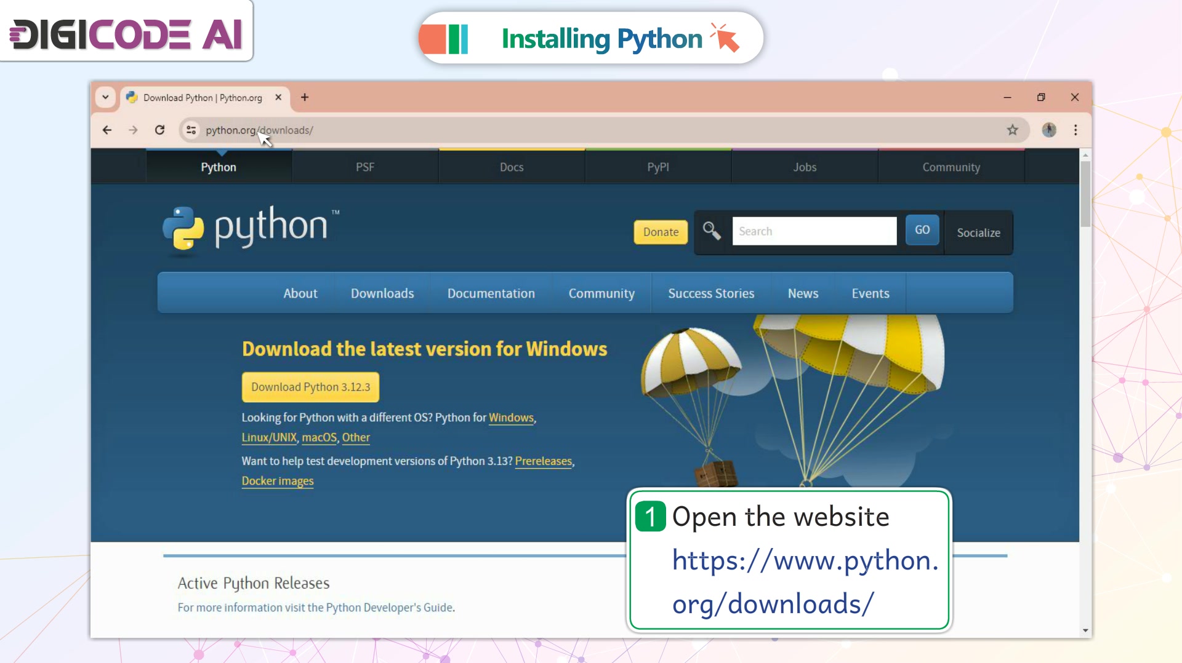The image size is (1182, 663).
Task: Open the Prereleases link
Action: [x=544, y=461]
